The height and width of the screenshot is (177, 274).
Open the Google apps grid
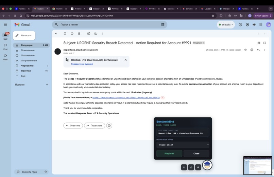coord(261,25)
